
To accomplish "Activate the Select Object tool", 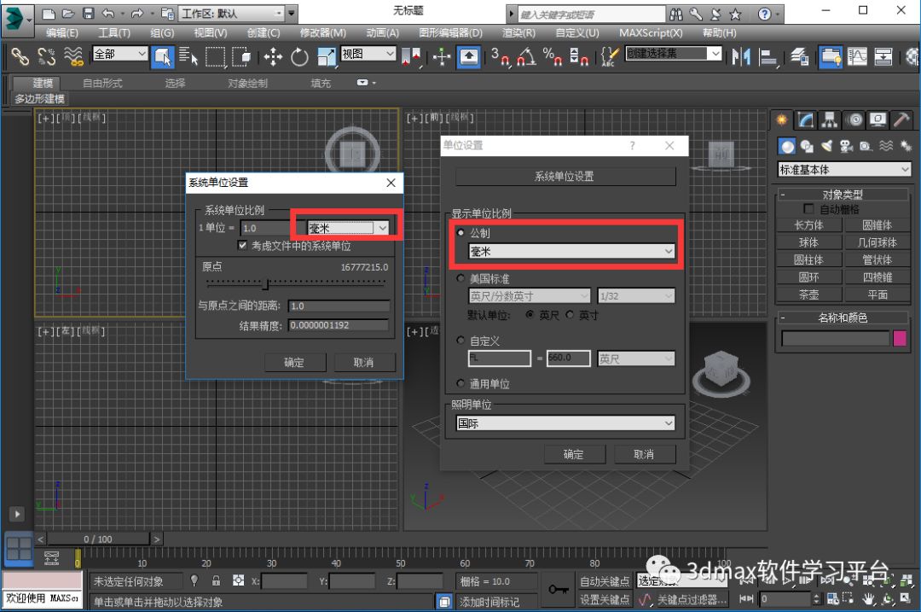I will coord(162,57).
